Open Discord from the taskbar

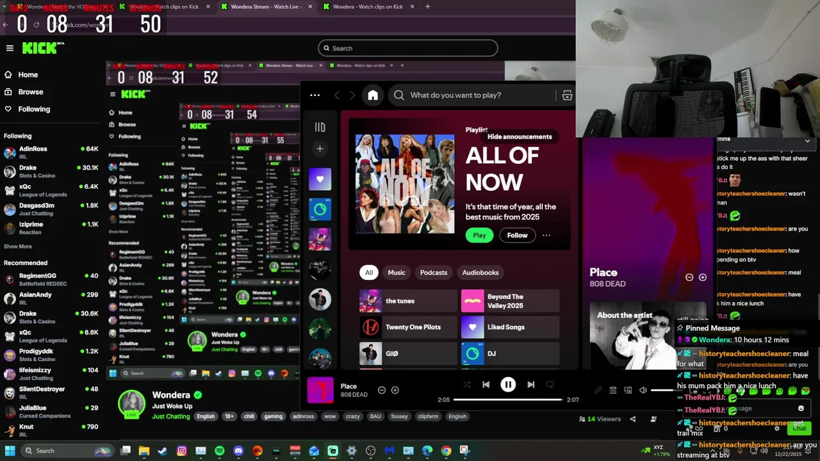click(238, 451)
